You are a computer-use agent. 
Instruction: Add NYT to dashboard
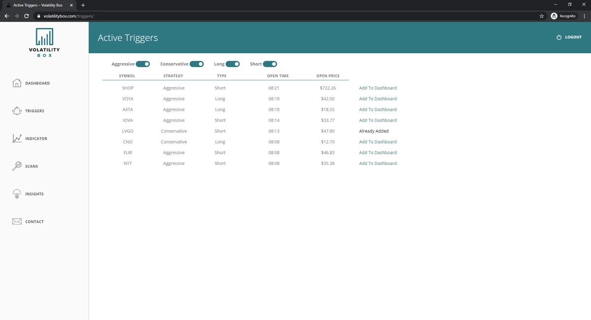pyautogui.click(x=378, y=163)
